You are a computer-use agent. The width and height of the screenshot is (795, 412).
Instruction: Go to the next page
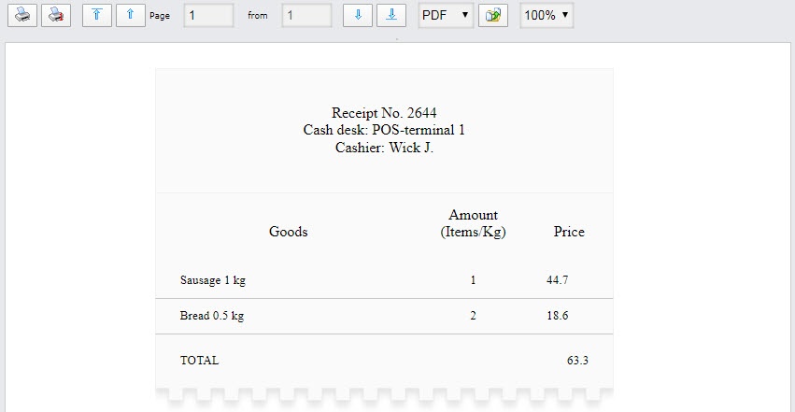click(x=357, y=16)
